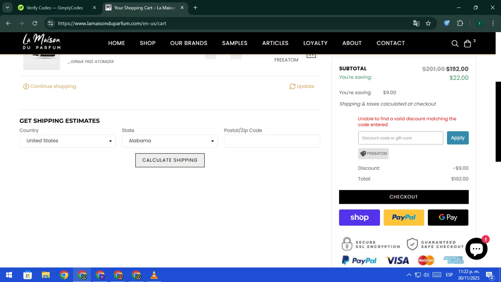Pay with Google Pay button
This screenshot has height=282, width=501.
pyautogui.click(x=448, y=217)
